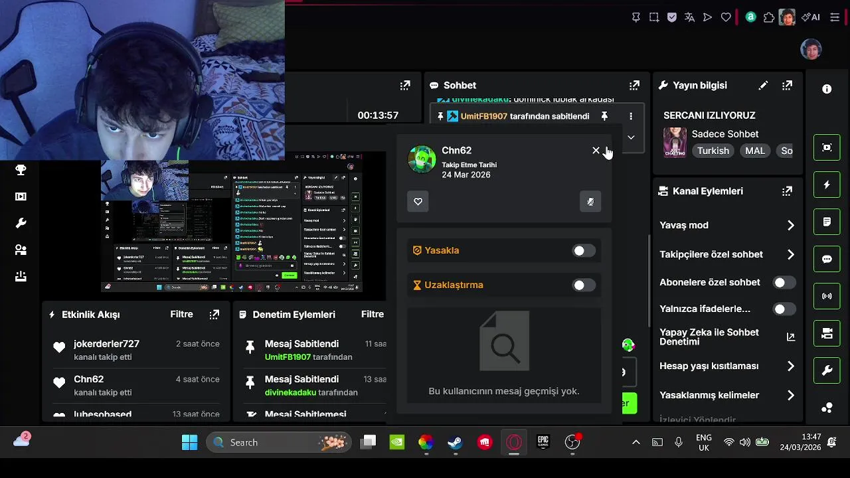Expand Yavaş mod options
Viewport: 850px width, 478px height.
[x=791, y=226]
